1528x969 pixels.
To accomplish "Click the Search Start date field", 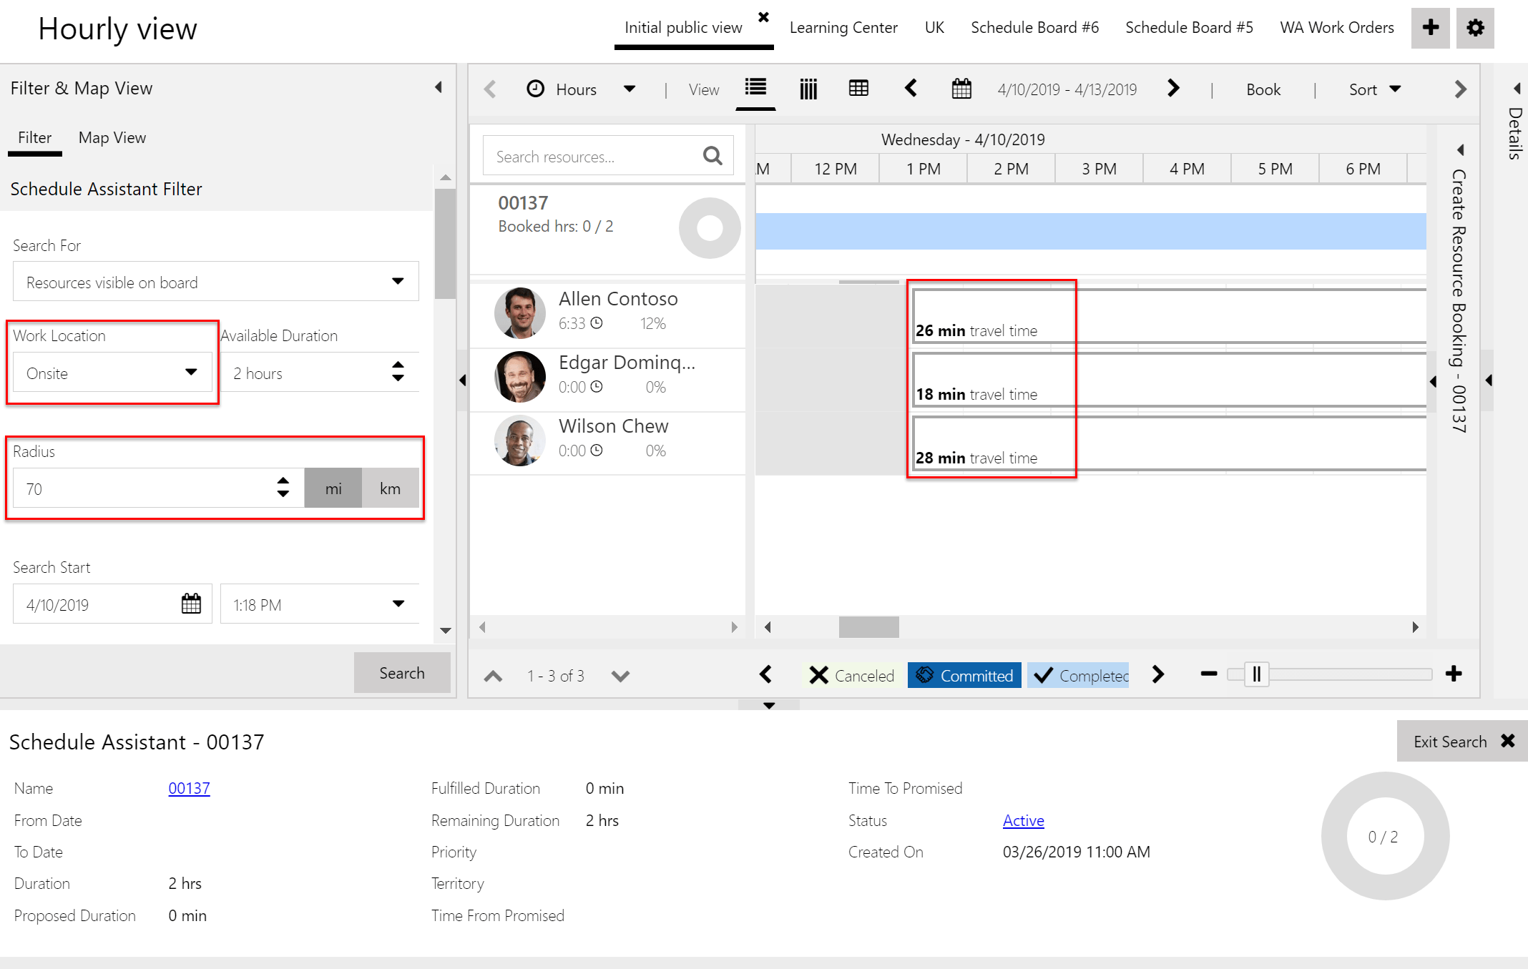I will [x=112, y=604].
